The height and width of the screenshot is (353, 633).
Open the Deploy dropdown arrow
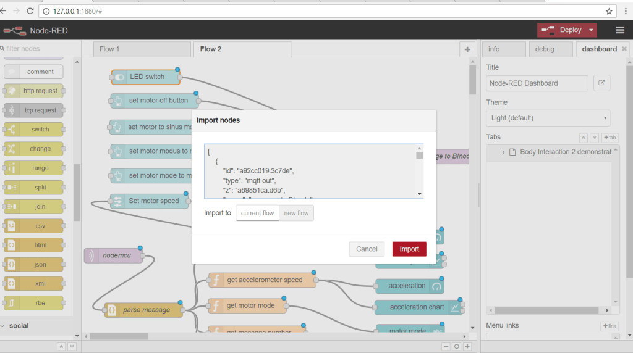point(592,30)
